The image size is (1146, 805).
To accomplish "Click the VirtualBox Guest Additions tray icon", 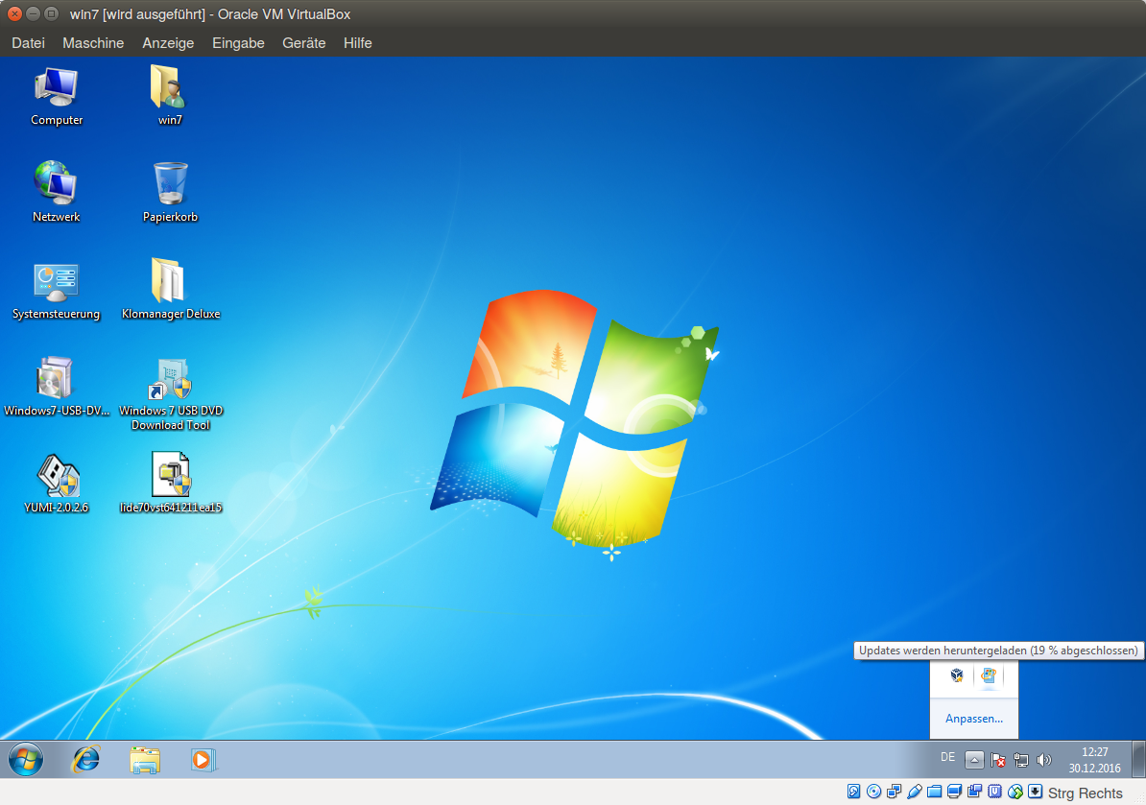I will tap(957, 675).
